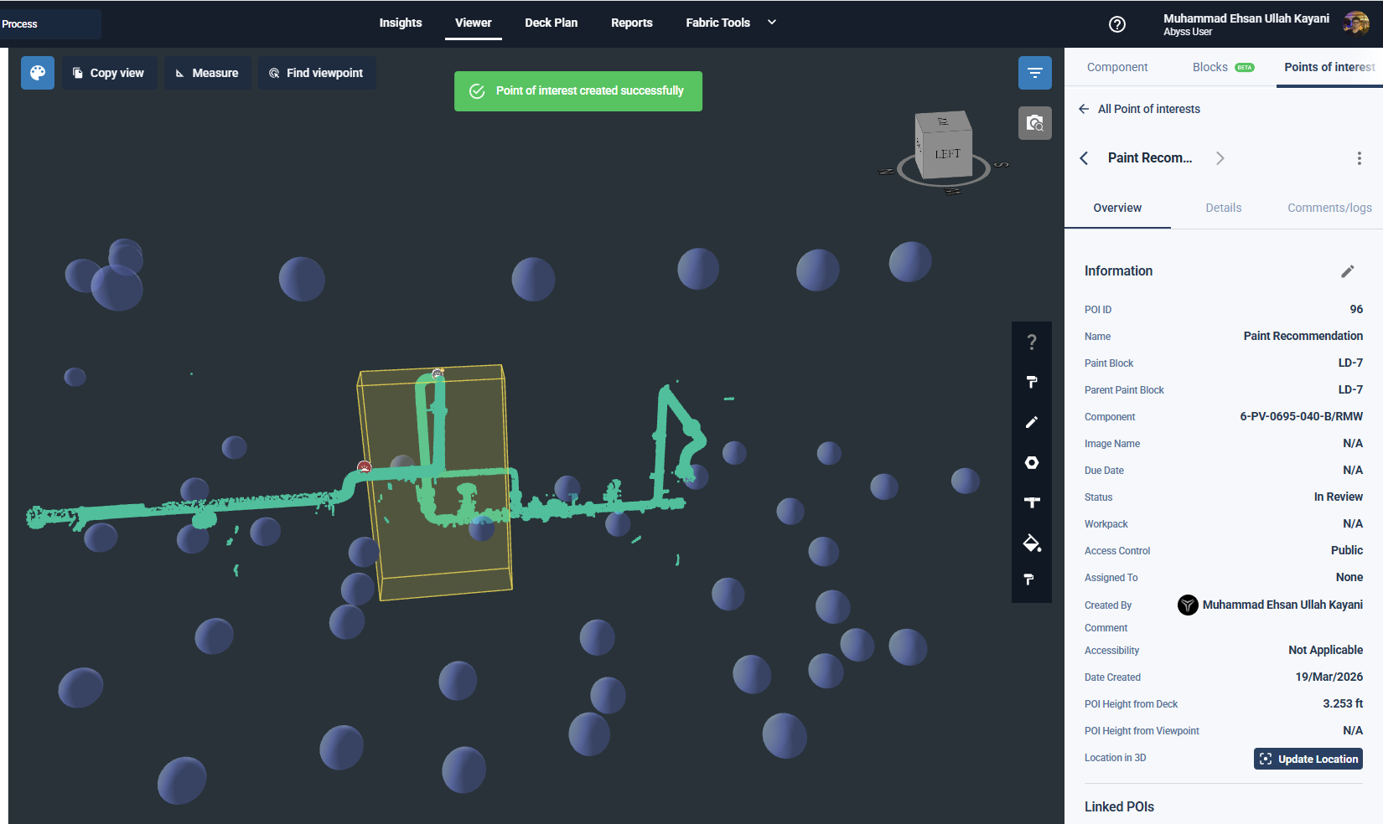Select the T-shaped pipe tool icon

tap(1031, 502)
